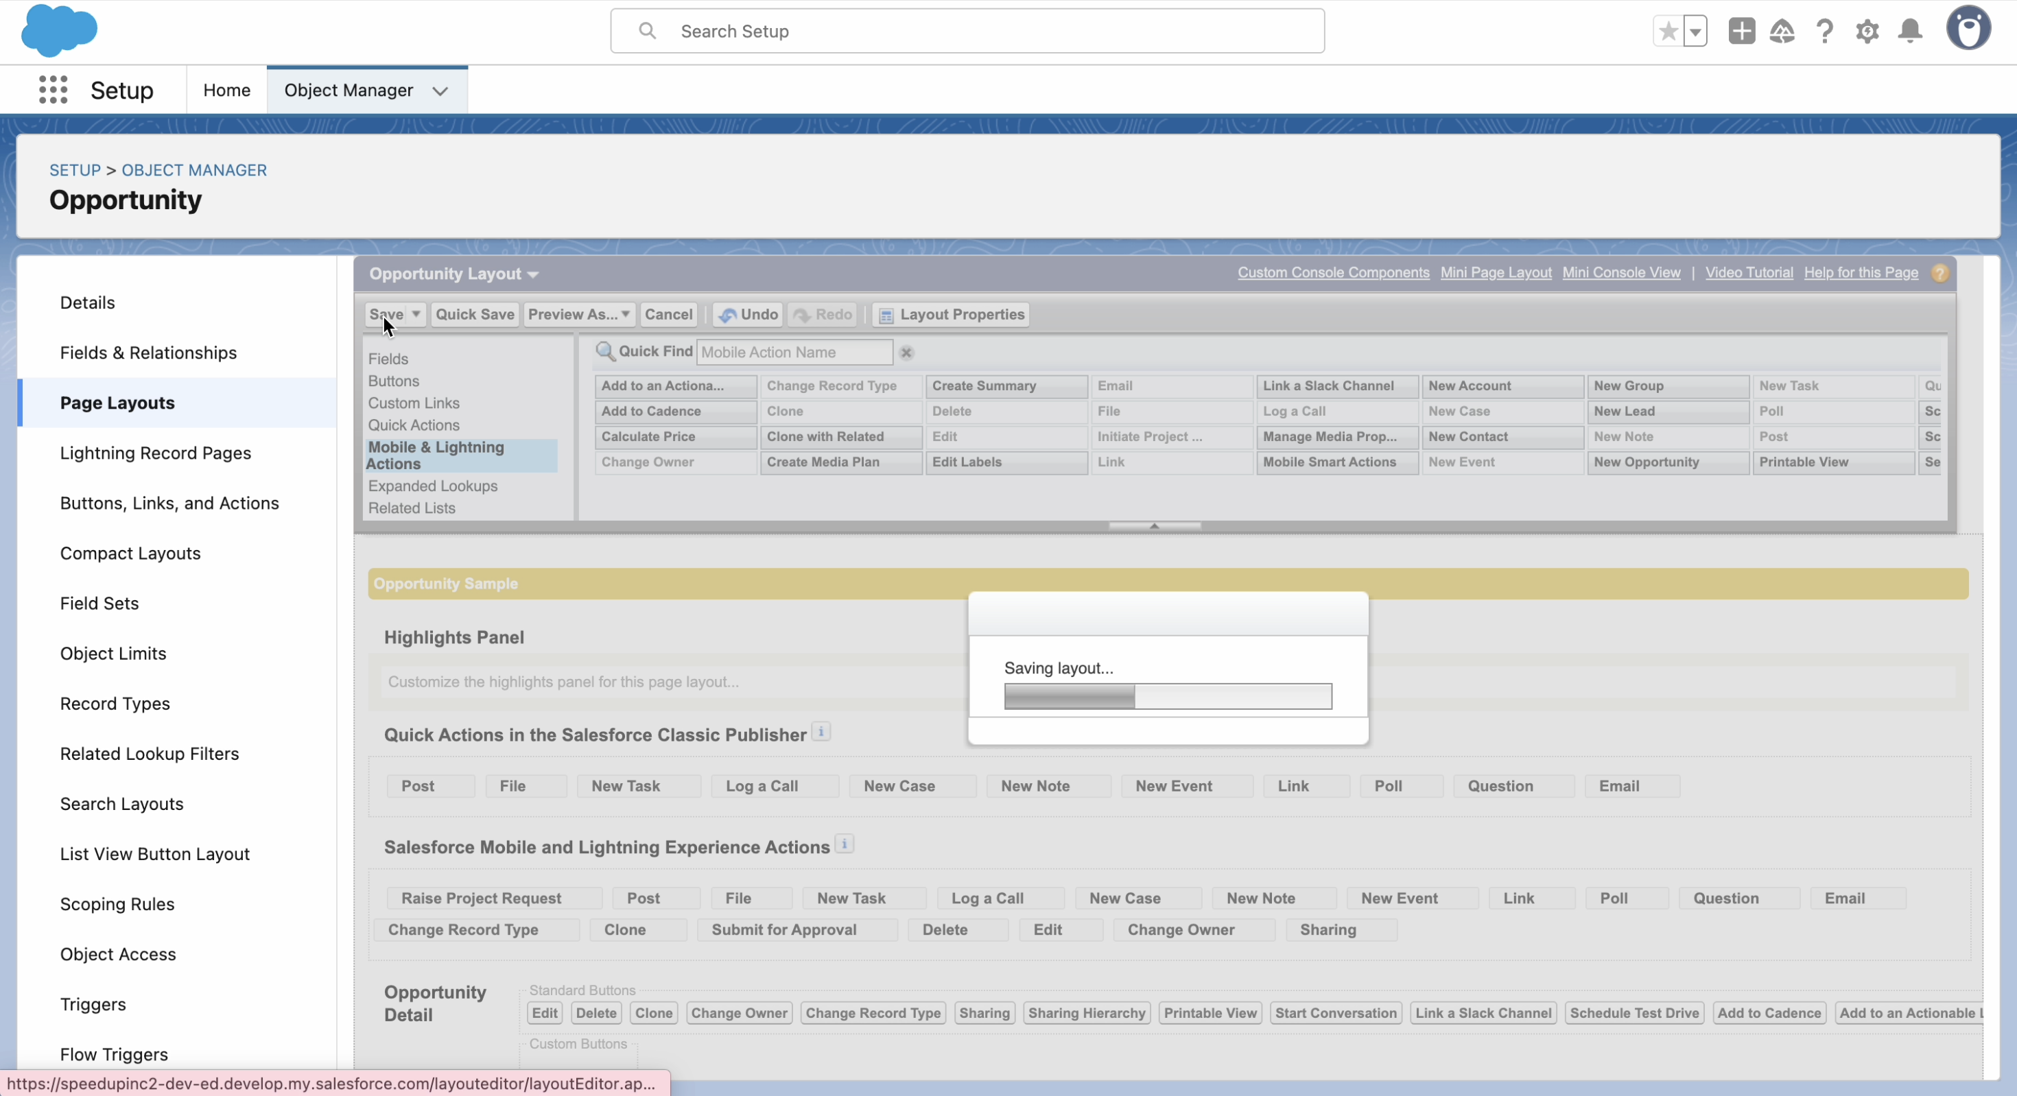Open the Notifications bell
Screen dimensions: 2017x1096
(1910, 32)
